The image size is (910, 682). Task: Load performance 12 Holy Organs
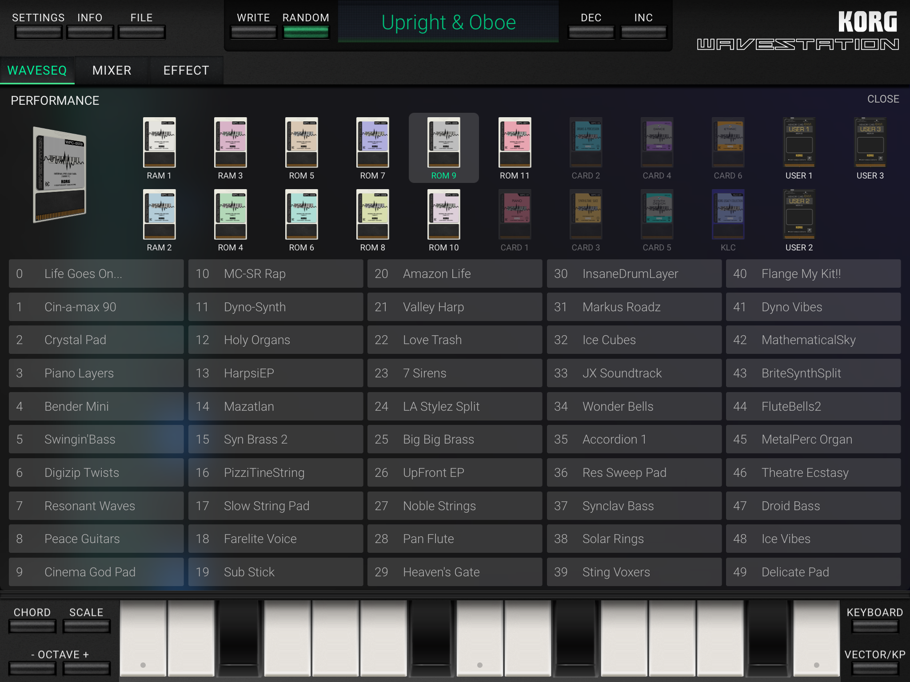(x=275, y=340)
